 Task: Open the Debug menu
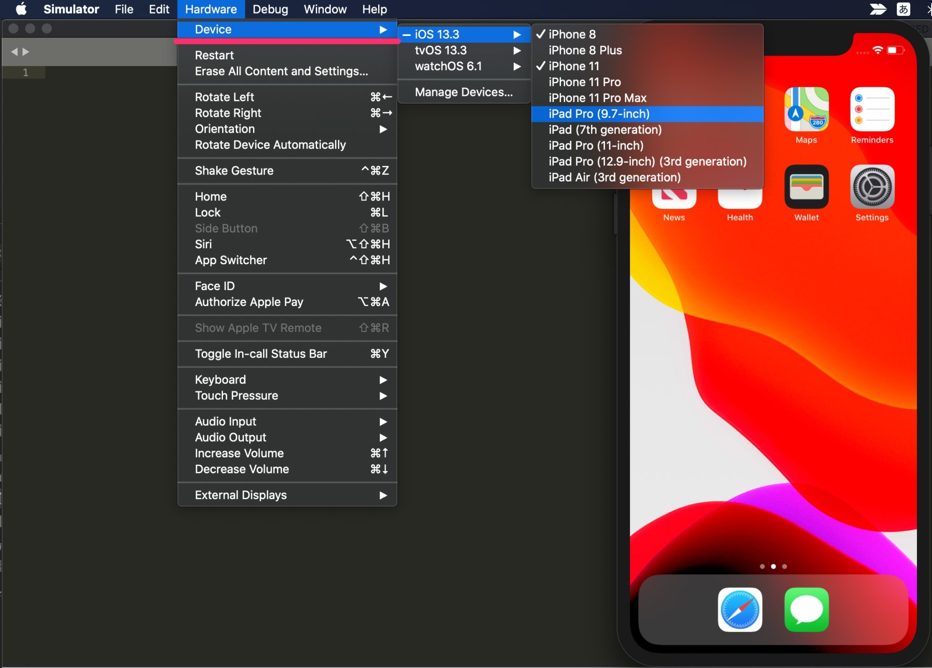click(270, 9)
